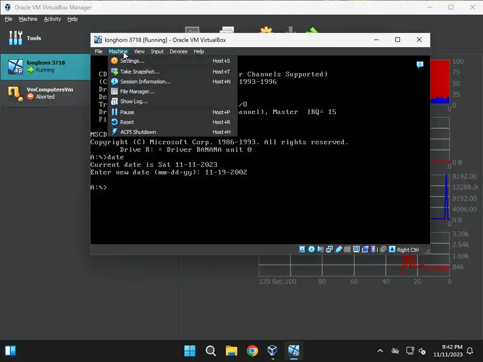
Task: Click the Take Snapshot camera icon
Action: (x=114, y=72)
